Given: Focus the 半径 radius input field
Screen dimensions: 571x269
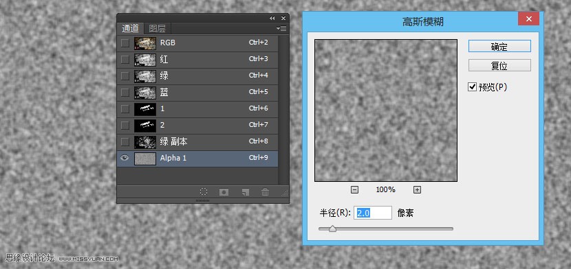Looking at the screenshot, I should point(374,213).
